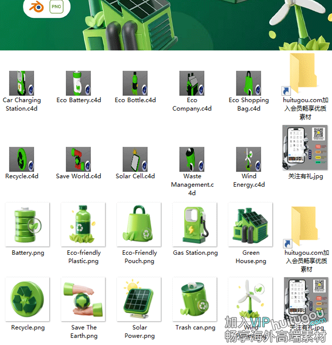Image resolution: width=332 pixels, height=345 pixels.
Task: Open the upper huitugou.com folder shortcut
Action: point(300,74)
